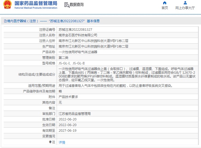
Task: Click the document icon before 境内医疗器械
Action: coord(5,21)
